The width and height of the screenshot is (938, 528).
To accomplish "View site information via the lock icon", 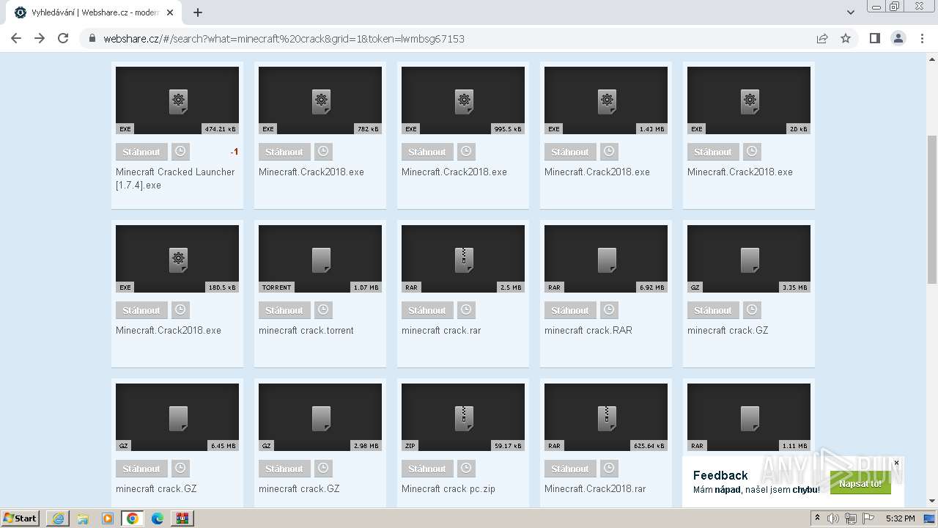I will click(92, 39).
